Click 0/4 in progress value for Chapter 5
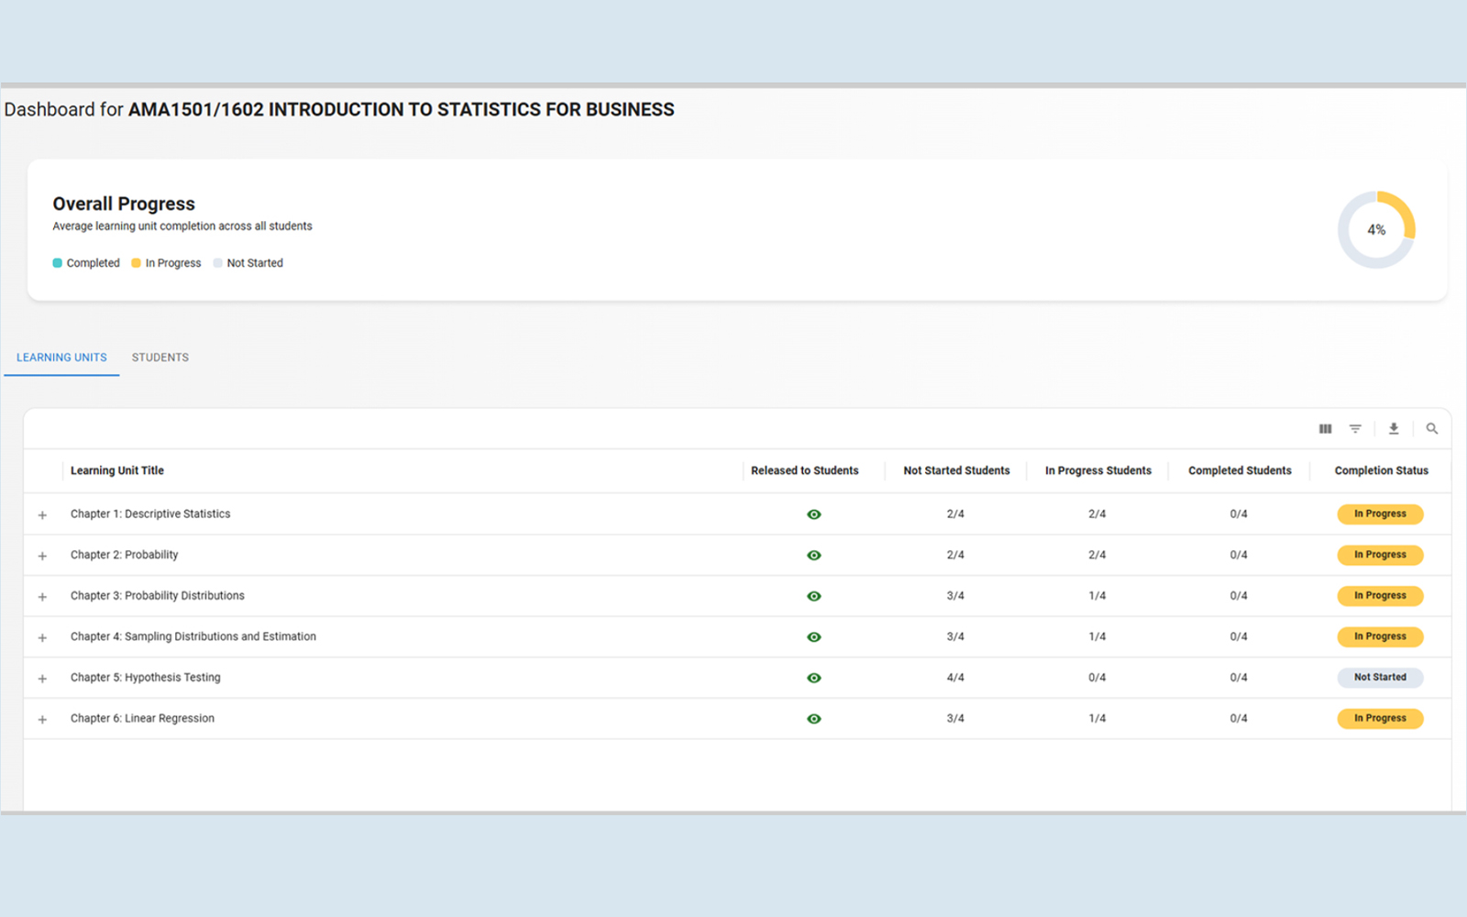Viewport: 1467px width, 917px height. 1097,678
